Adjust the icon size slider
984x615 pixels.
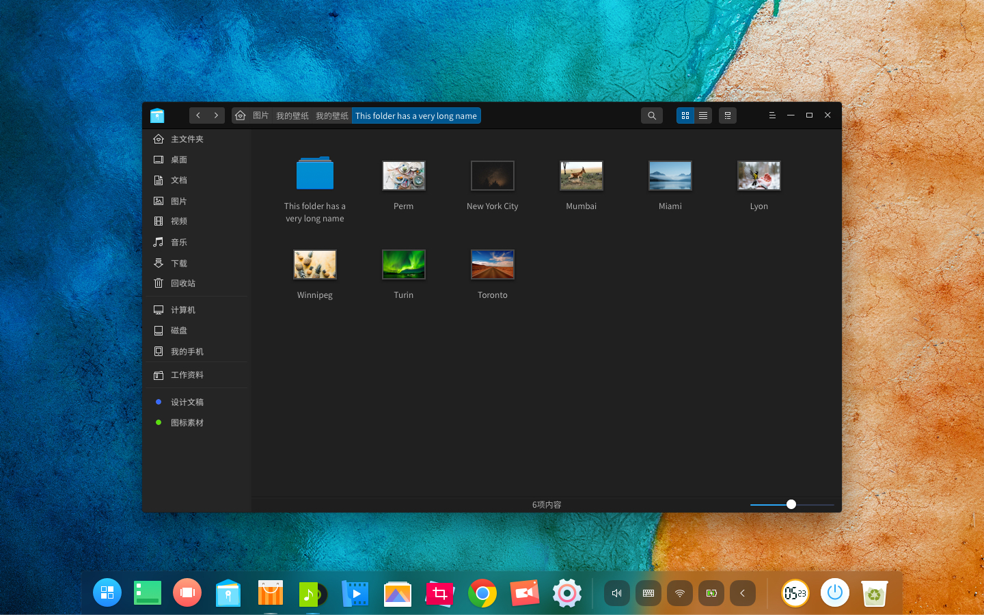click(x=791, y=504)
